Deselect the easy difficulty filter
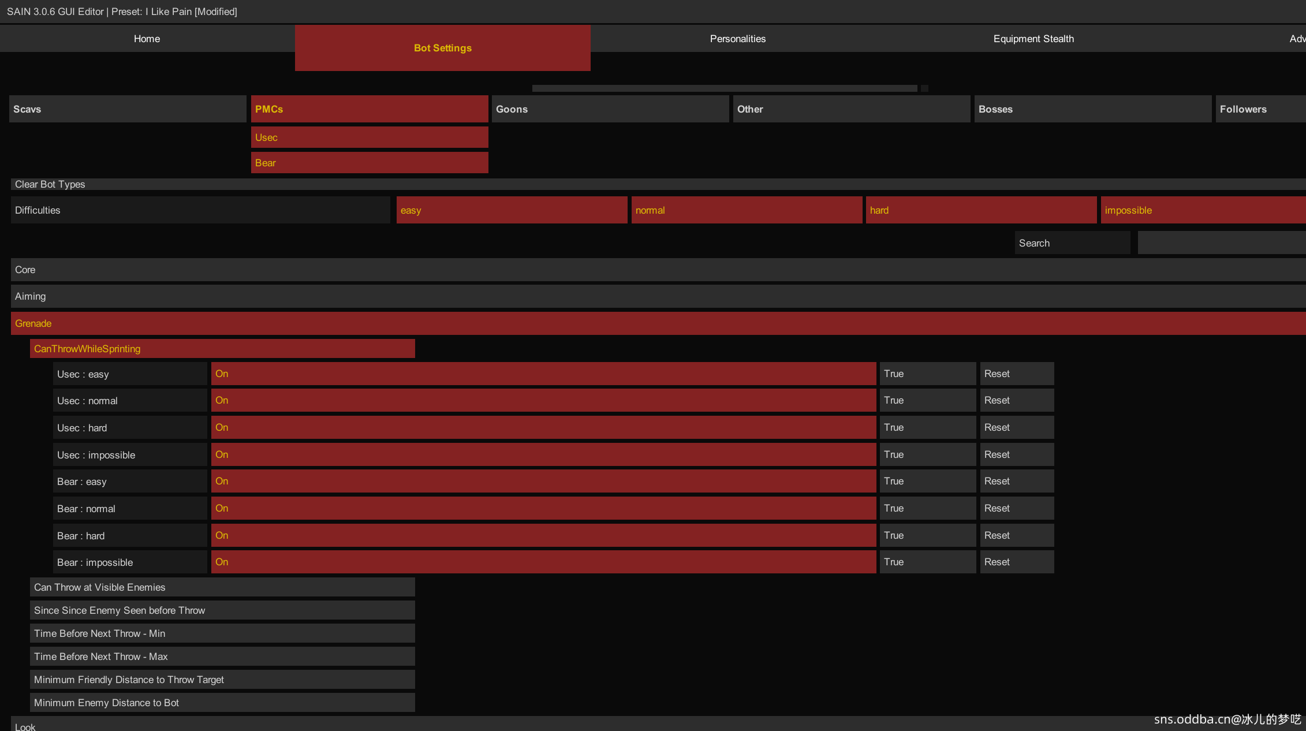 click(512, 210)
